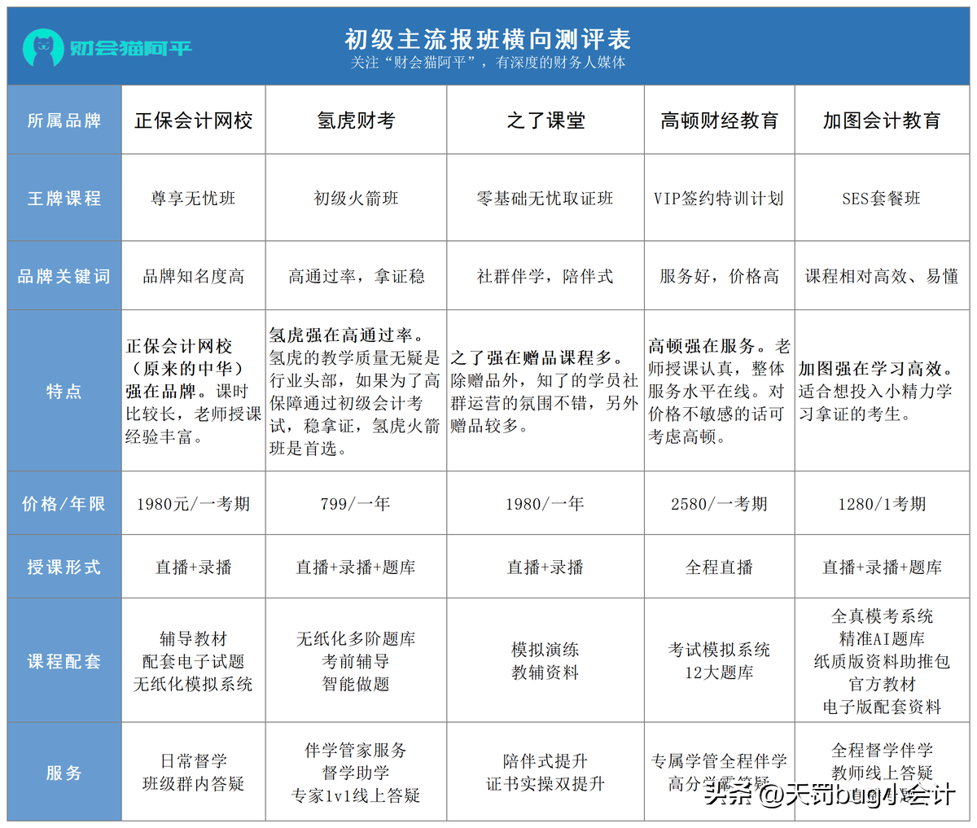
Task: Click the text 精准AI题库
Action: click(882, 639)
